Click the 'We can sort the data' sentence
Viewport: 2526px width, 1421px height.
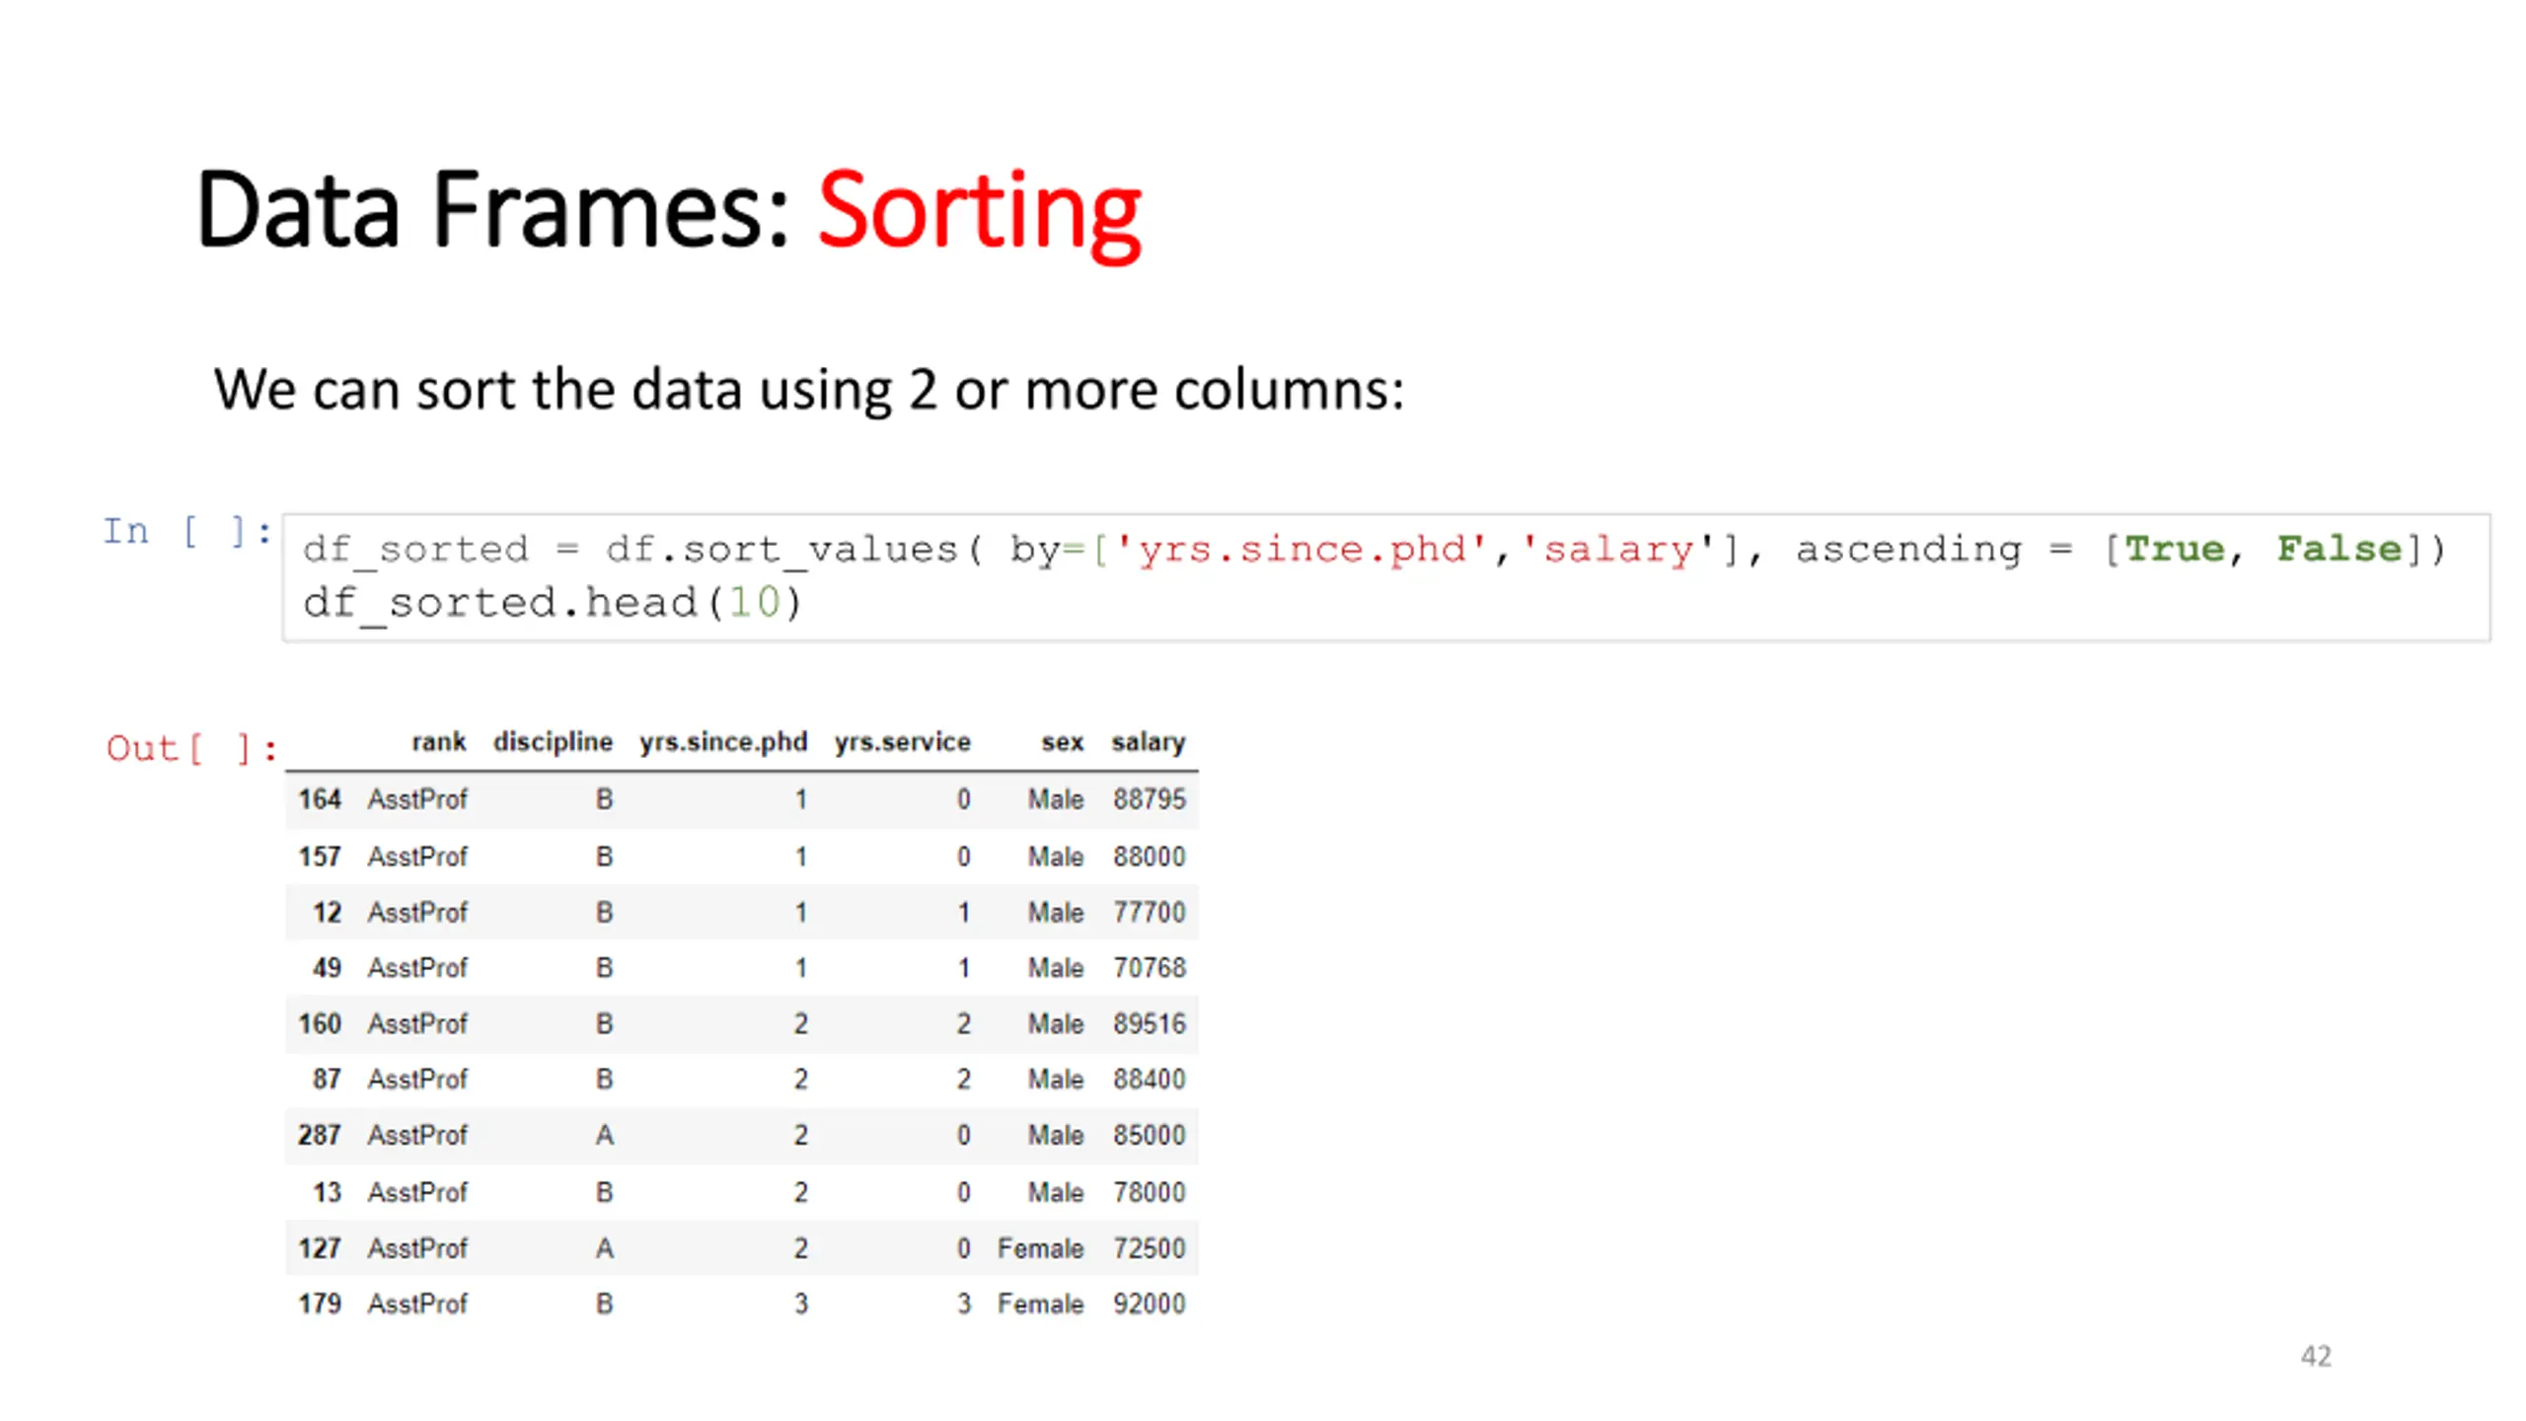click(x=808, y=389)
